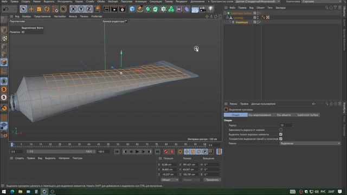This screenshot has height=195, width=347.
Task: Toggle layer box of Коробочка object
Action: (255, 22)
